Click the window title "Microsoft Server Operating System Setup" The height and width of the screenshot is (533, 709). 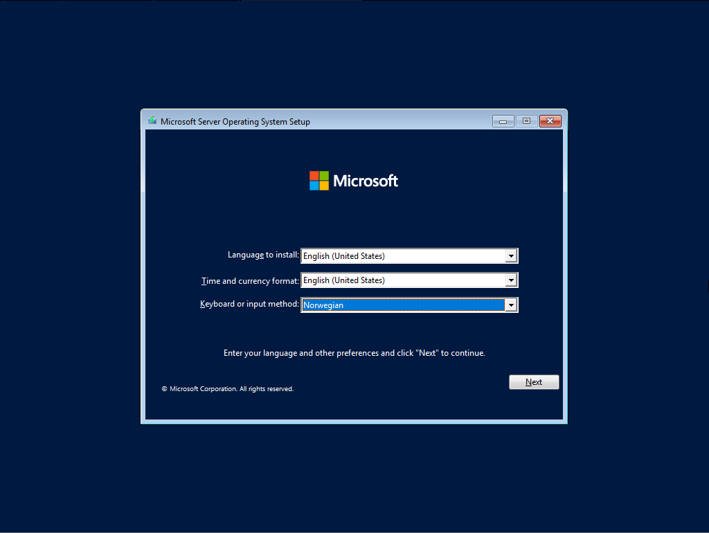point(235,122)
